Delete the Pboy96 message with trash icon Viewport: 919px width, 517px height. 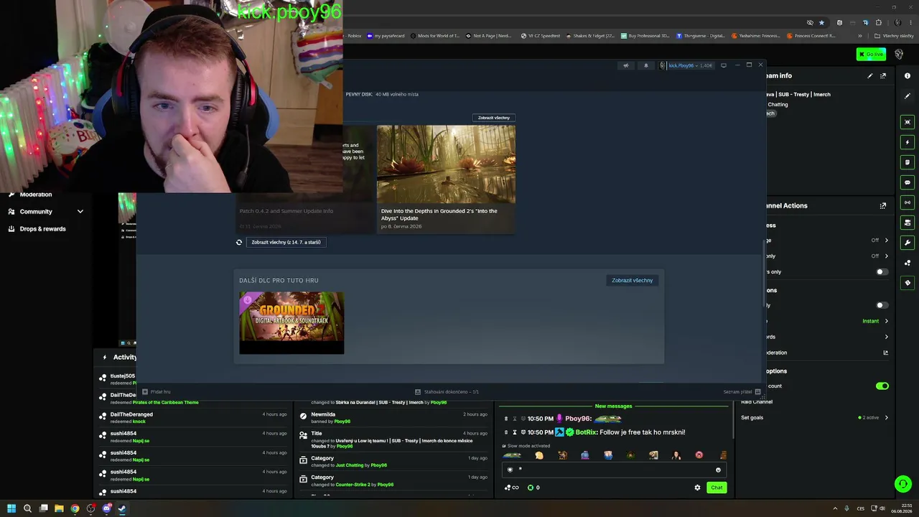(x=506, y=419)
